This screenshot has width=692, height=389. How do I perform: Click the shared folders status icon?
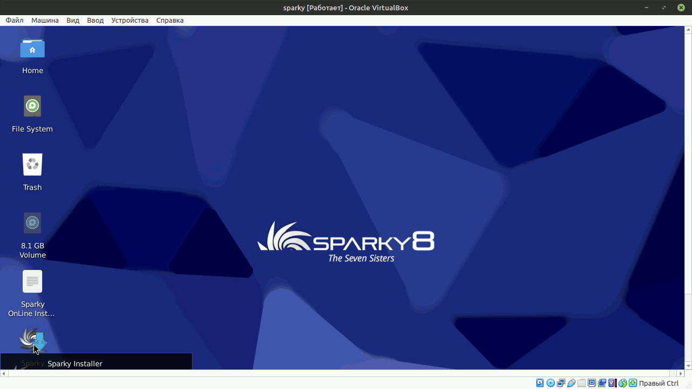(581, 383)
